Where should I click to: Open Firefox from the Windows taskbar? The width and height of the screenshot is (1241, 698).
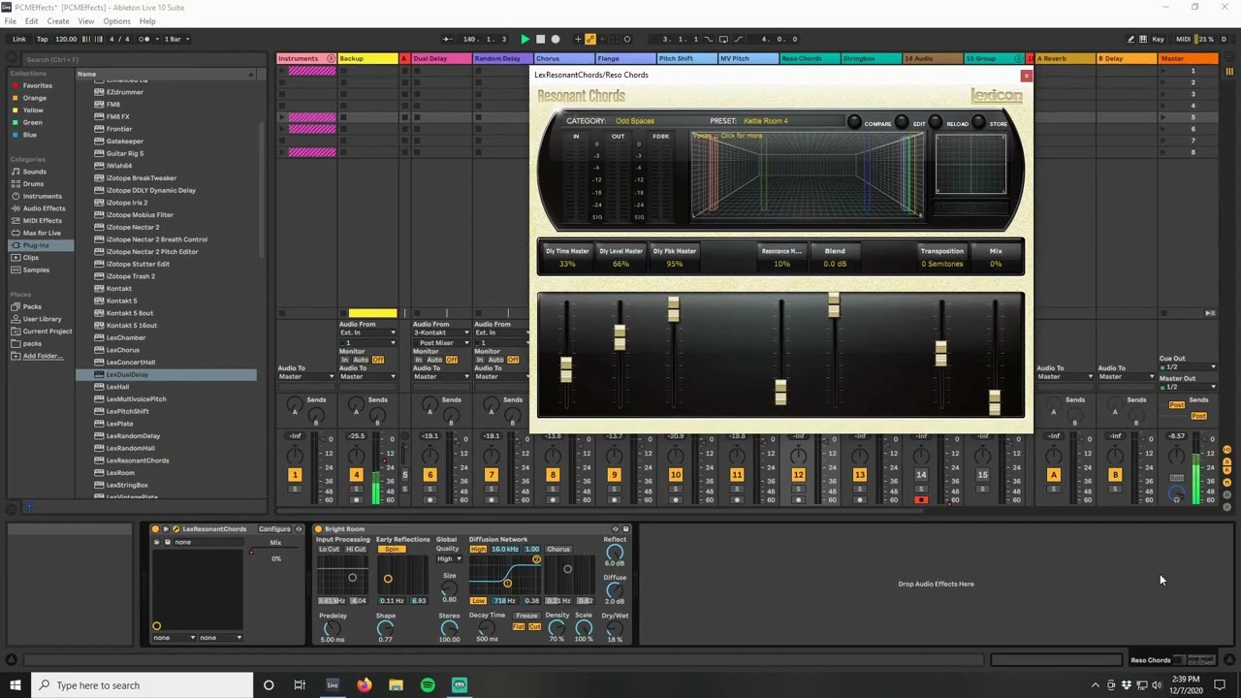(x=364, y=685)
